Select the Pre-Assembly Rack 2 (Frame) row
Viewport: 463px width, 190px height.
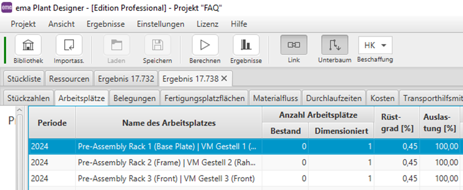[x=244, y=163]
